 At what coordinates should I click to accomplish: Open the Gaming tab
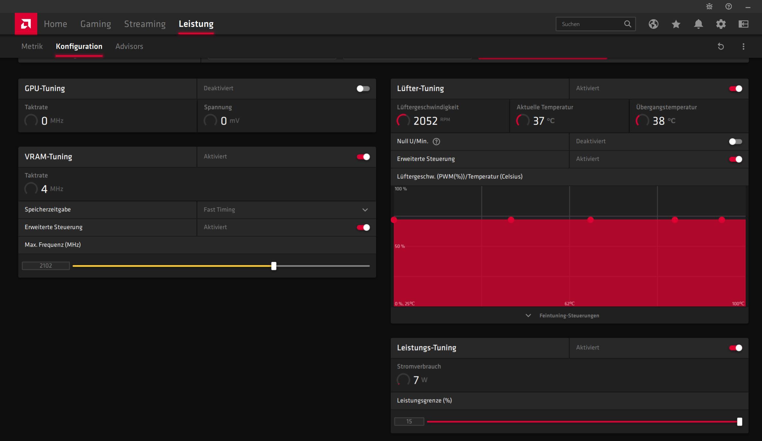click(x=95, y=24)
